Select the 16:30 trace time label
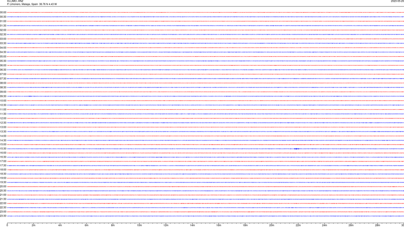Viewport: 404px width, 227px height. point(3,157)
